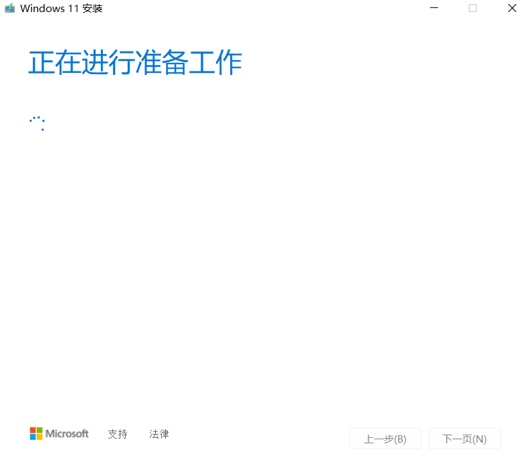Close the Windows 11 安装 window
The width and height of the screenshot is (527, 460).
(x=512, y=8)
